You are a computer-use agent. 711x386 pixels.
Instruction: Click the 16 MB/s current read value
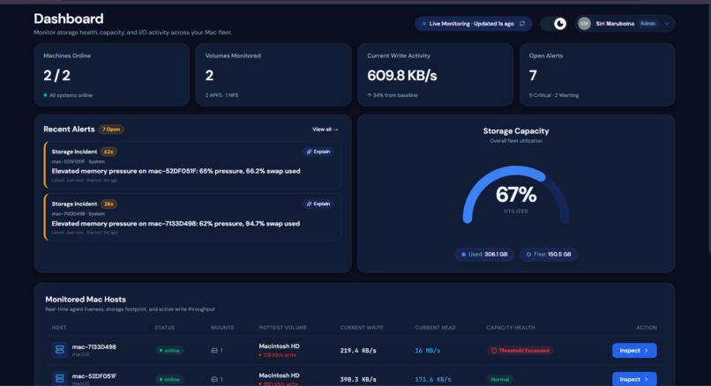[x=428, y=351]
